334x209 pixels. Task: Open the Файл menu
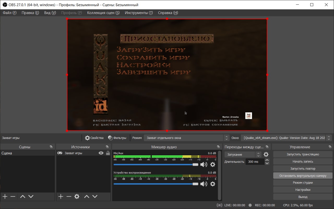pyautogui.click(x=10, y=13)
